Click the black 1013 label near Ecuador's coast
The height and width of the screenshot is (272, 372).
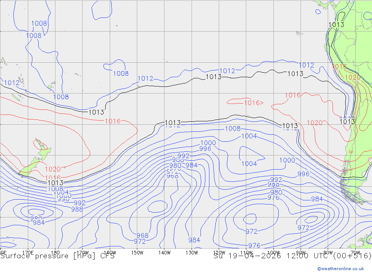(336, 24)
